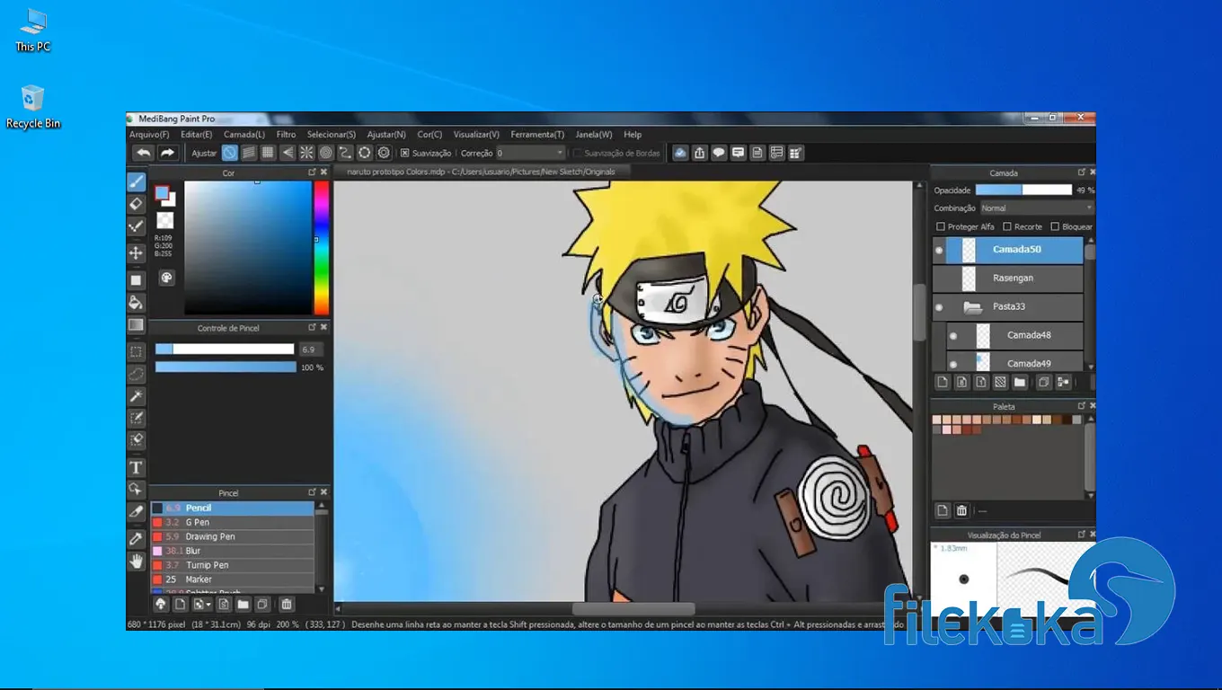This screenshot has width=1222, height=690.
Task: Click the rainbow hue strip in Cor panel
Action: [x=321, y=248]
